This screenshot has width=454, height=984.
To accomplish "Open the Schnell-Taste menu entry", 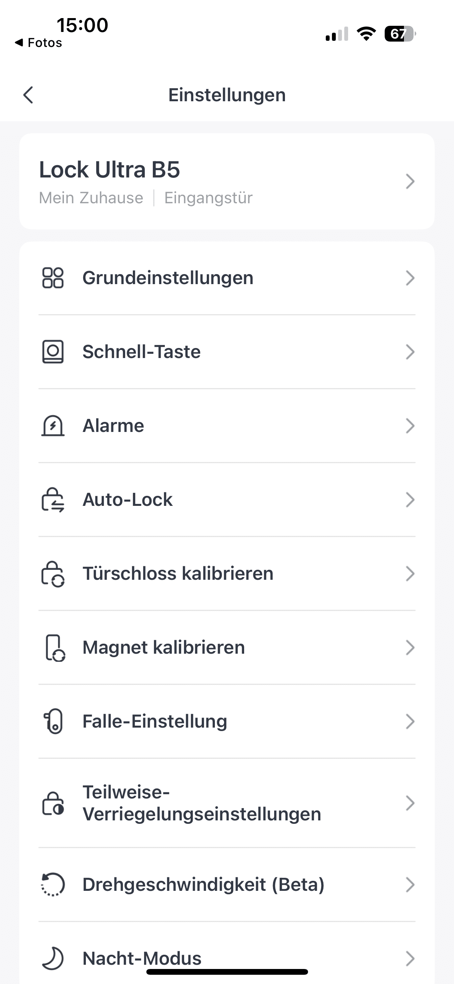I will 142,352.
